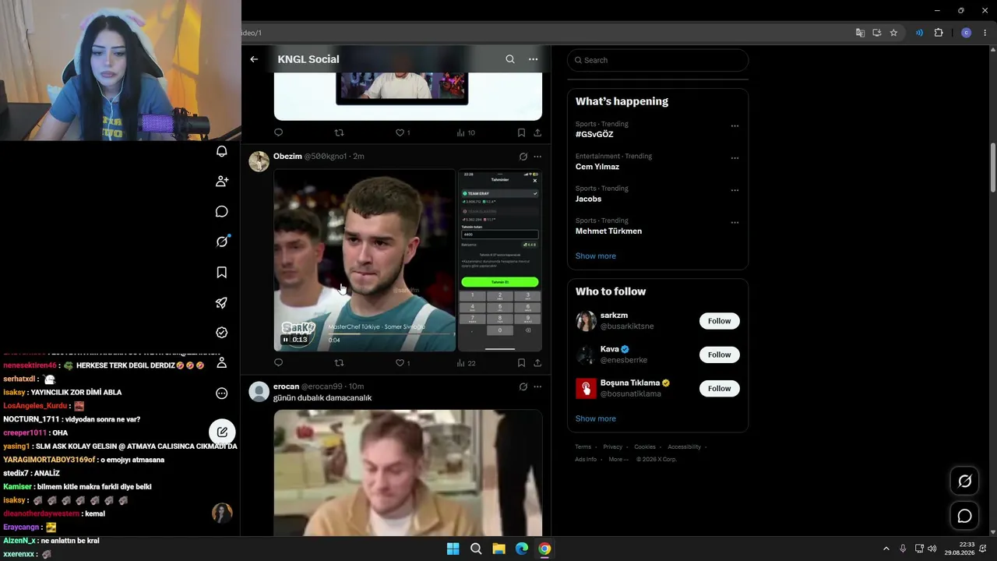
Task: Open the phone screenshot image in Obezim post
Action: (500, 260)
